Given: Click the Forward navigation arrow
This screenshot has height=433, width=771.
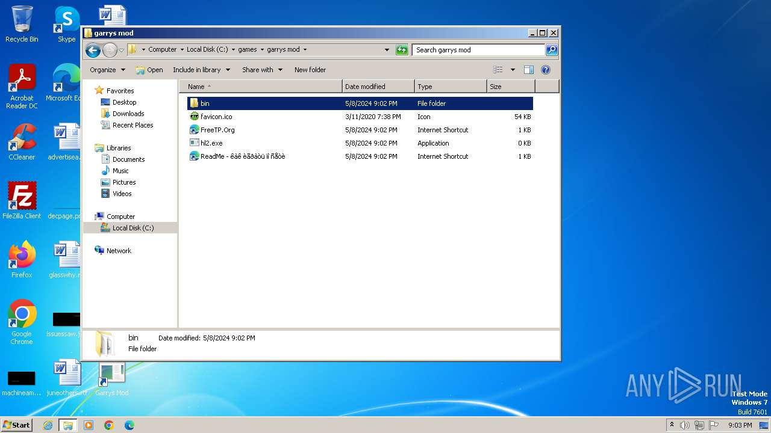Looking at the screenshot, I should [110, 51].
